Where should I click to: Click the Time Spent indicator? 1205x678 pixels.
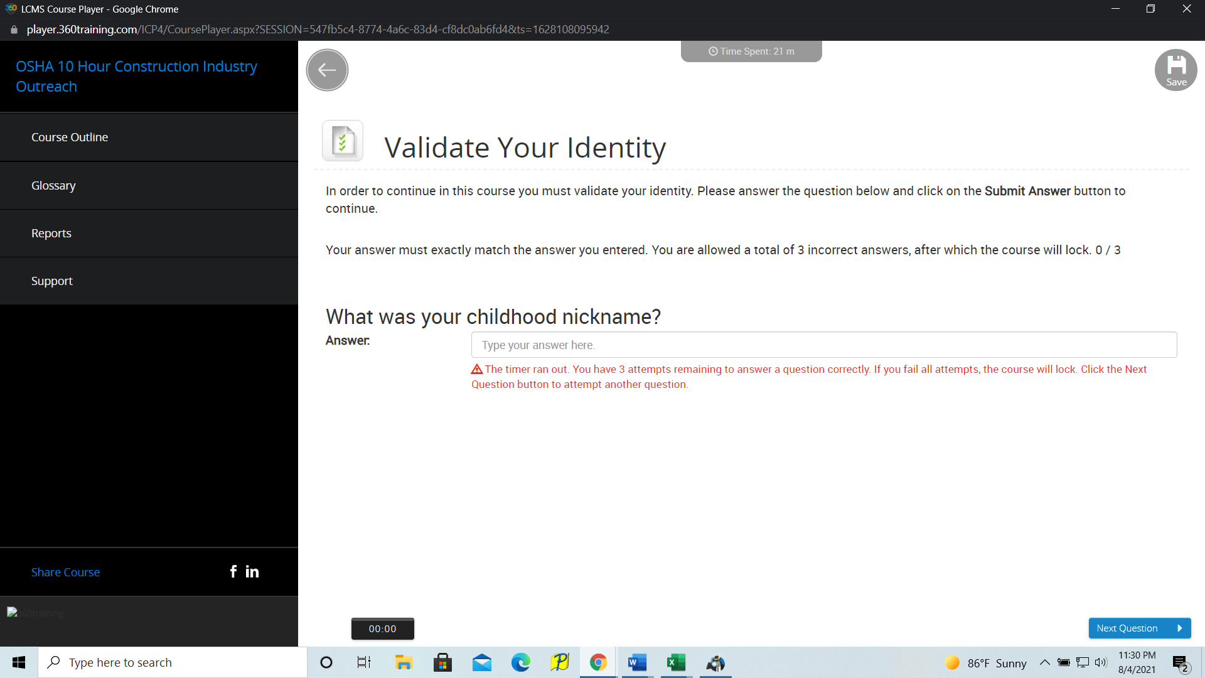point(751,51)
